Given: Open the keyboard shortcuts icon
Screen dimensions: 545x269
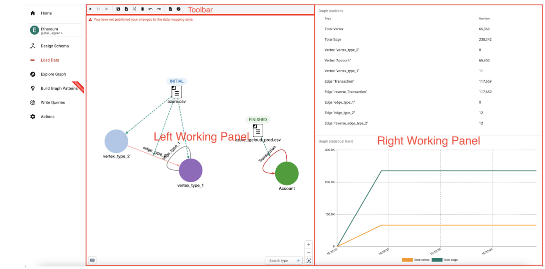Looking at the screenshot, I should [x=92, y=260].
